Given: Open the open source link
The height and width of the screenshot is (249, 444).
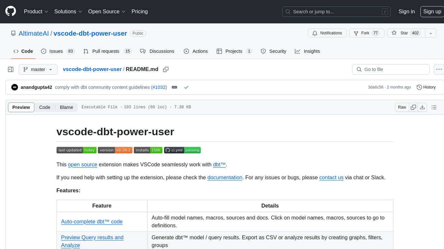Looking at the screenshot, I should [x=83, y=165].
